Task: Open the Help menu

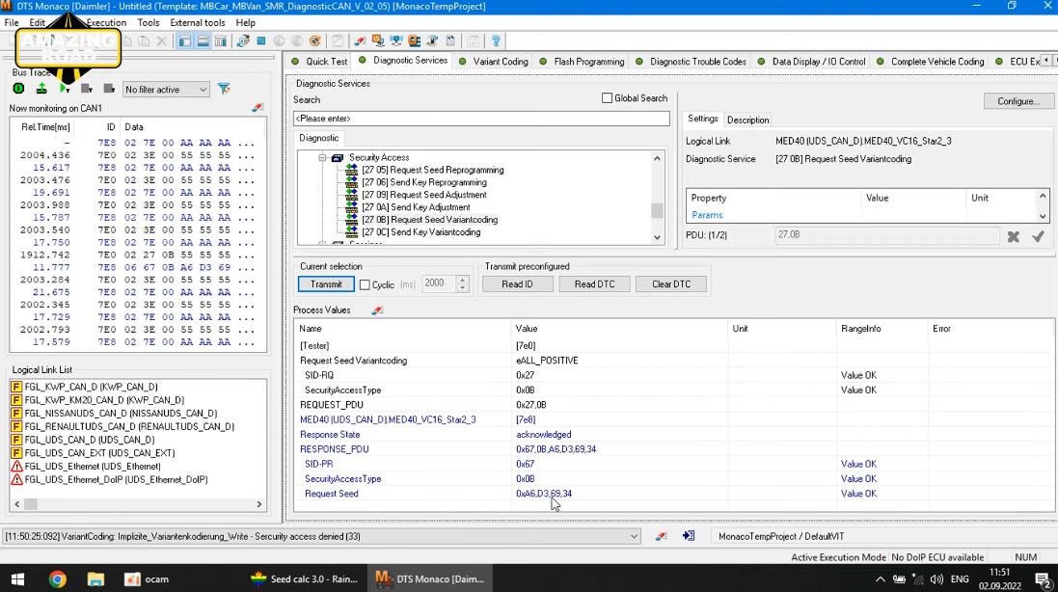Action: point(246,22)
